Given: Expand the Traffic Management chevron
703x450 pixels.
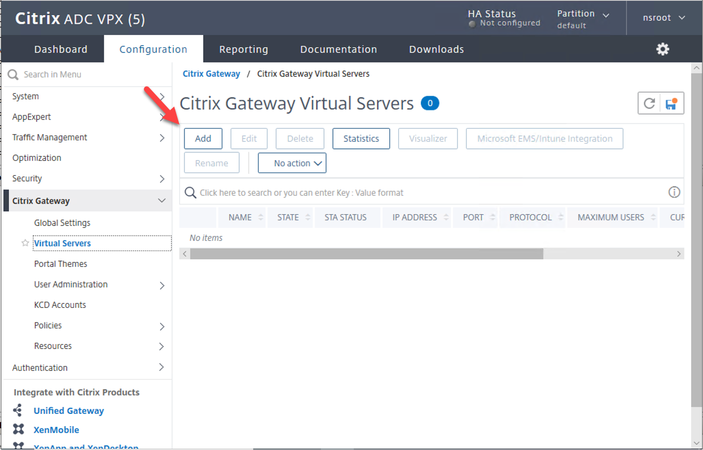Looking at the screenshot, I should [x=162, y=138].
